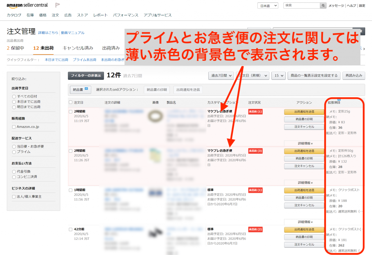Click 納品書の印刷 for the 11:56 JST order
Screen dimensions: 372x255
(304, 198)
